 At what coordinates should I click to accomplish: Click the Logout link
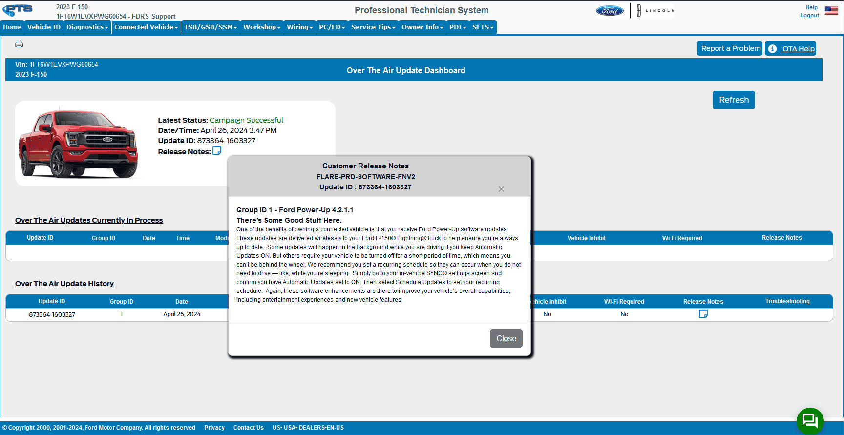(809, 15)
